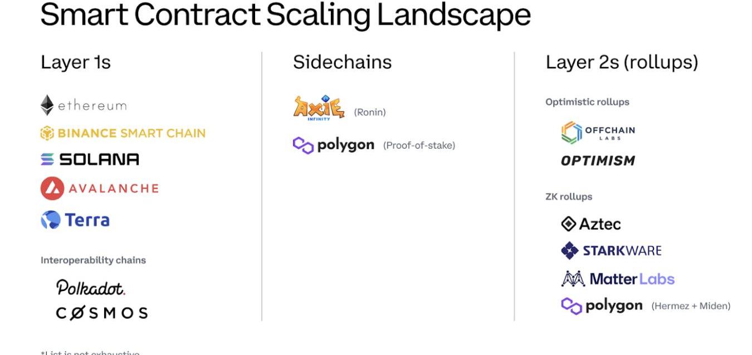Click the Aztec diamond icon
Viewport: 752px width, 355px height.
coord(568,224)
